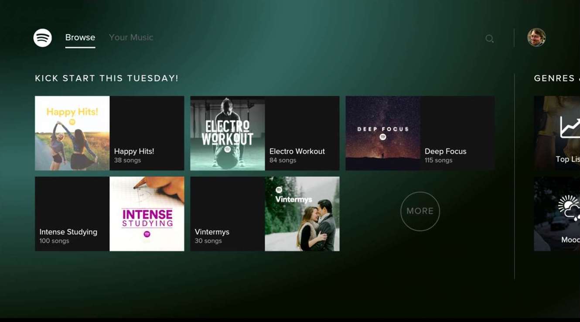Switch to the Browse tab
The image size is (580, 322).
(x=80, y=37)
